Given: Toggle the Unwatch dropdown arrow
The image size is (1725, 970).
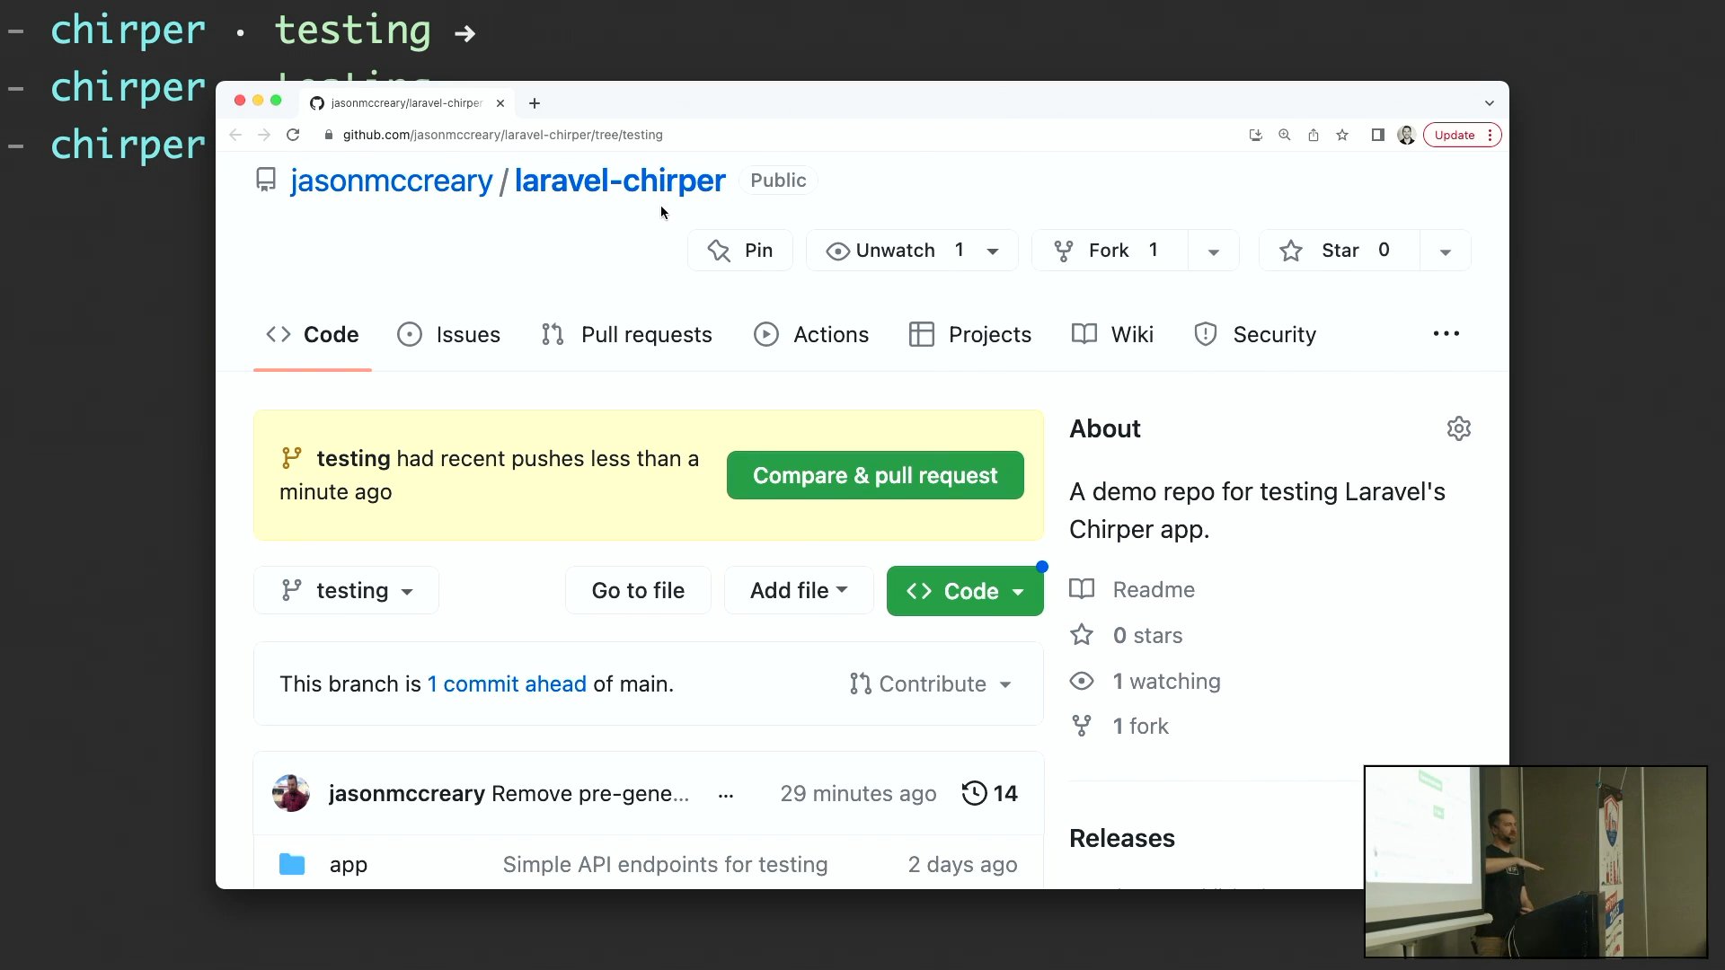Looking at the screenshot, I should 994,250.
